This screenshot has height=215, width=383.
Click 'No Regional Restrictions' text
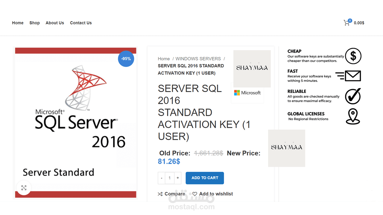coord(308,119)
